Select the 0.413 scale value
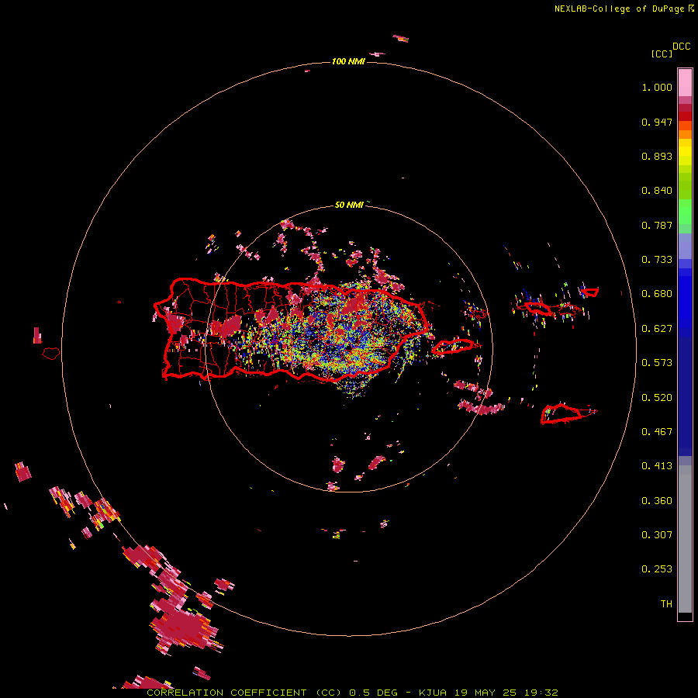 (657, 466)
